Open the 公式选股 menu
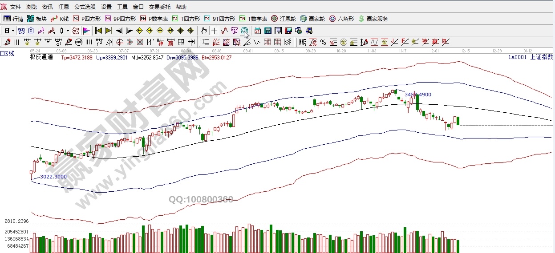The width and height of the screenshot is (555, 253). pos(85,7)
